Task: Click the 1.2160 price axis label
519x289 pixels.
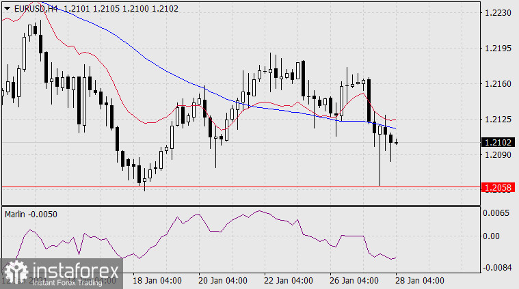Action: [x=498, y=84]
